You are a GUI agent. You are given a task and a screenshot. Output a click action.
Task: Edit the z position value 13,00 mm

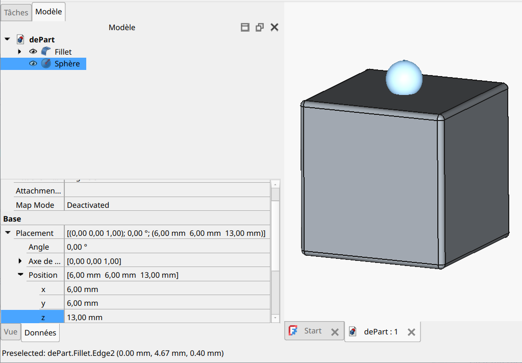pos(167,317)
